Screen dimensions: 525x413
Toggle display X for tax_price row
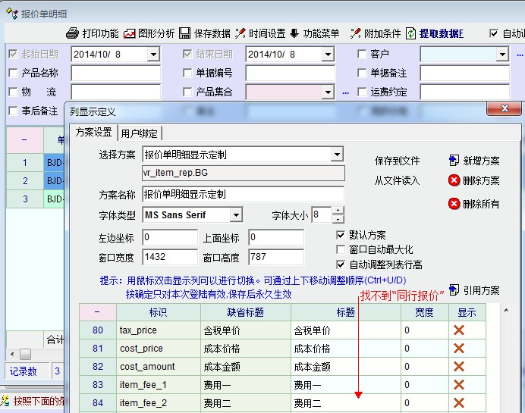[x=458, y=330]
